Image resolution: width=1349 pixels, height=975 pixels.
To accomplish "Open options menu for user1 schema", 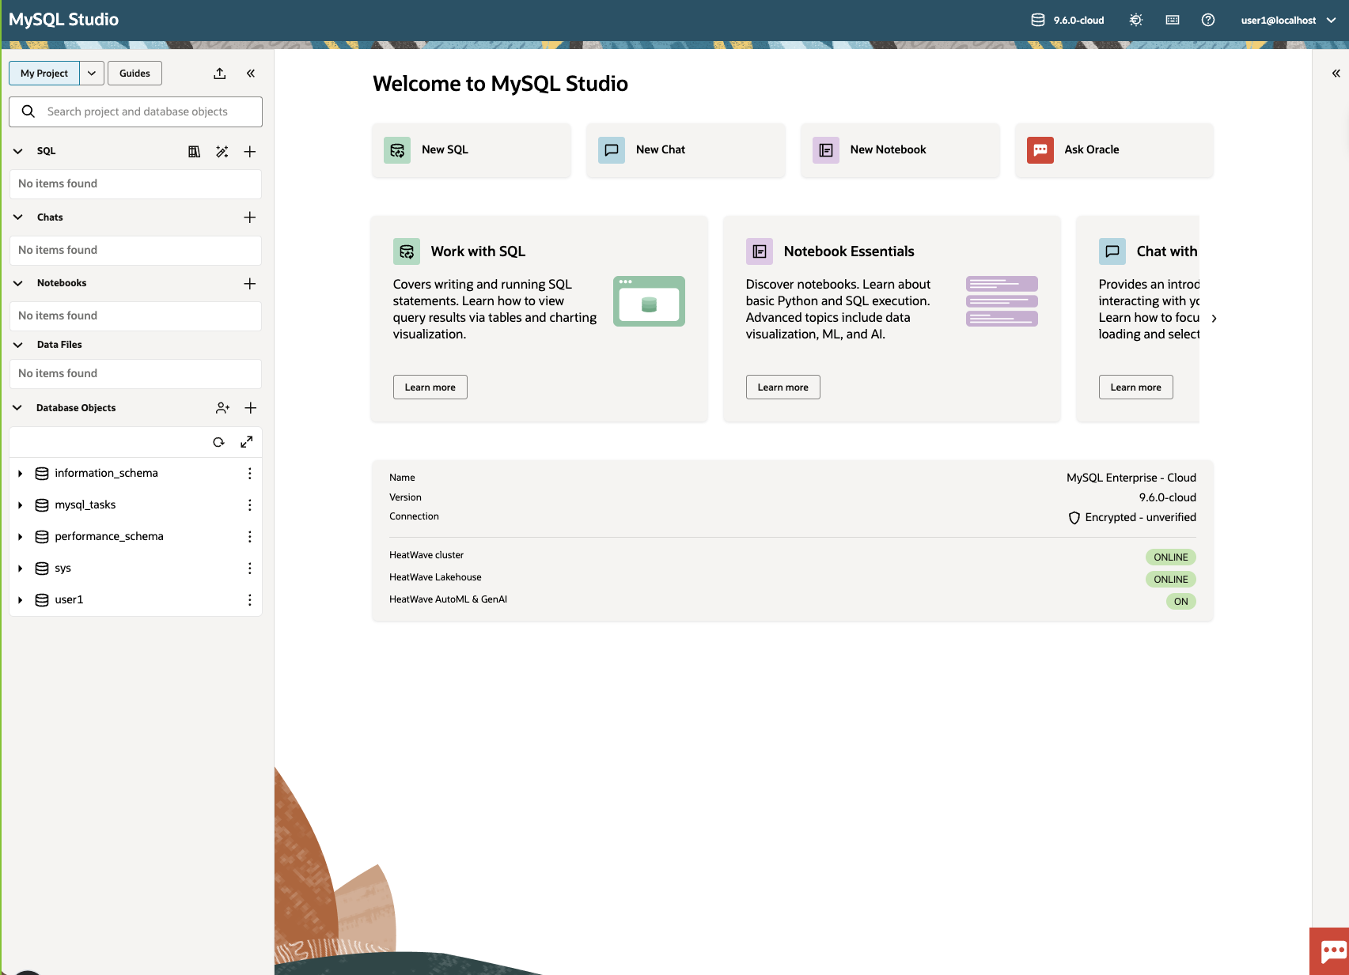I will (250, 599).
